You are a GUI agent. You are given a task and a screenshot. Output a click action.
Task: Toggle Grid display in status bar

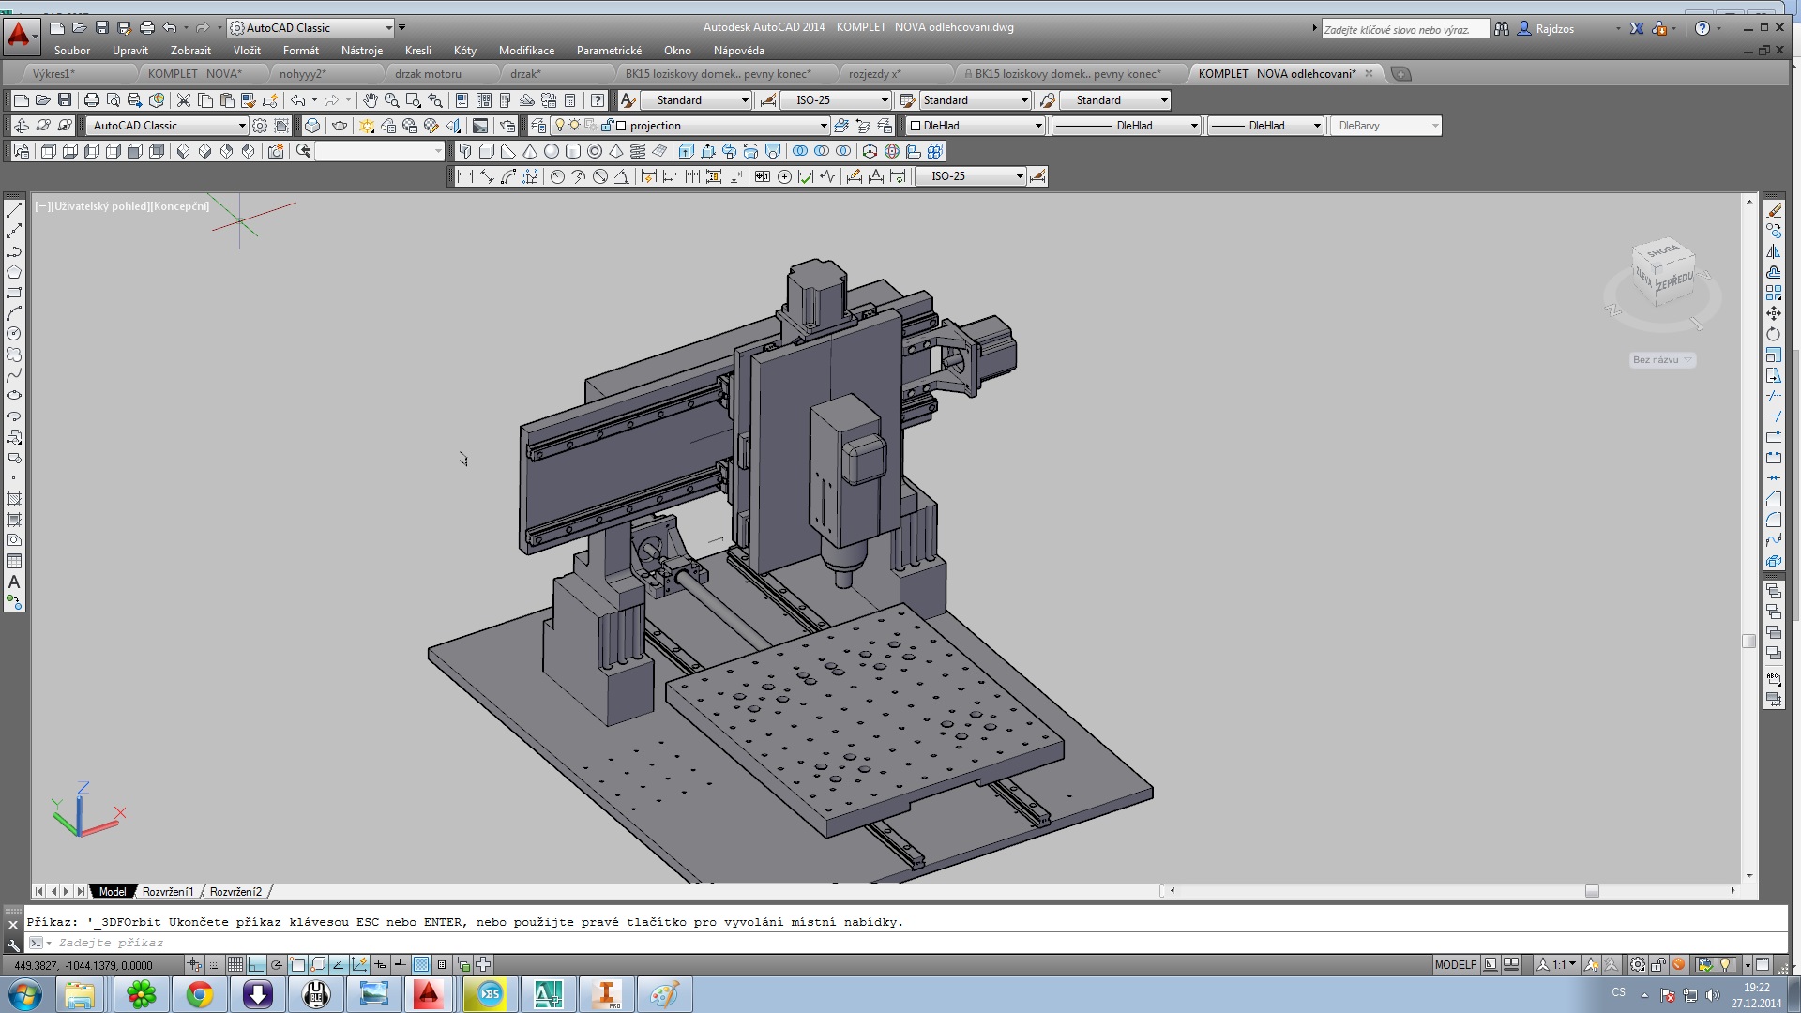coord(235,964)
